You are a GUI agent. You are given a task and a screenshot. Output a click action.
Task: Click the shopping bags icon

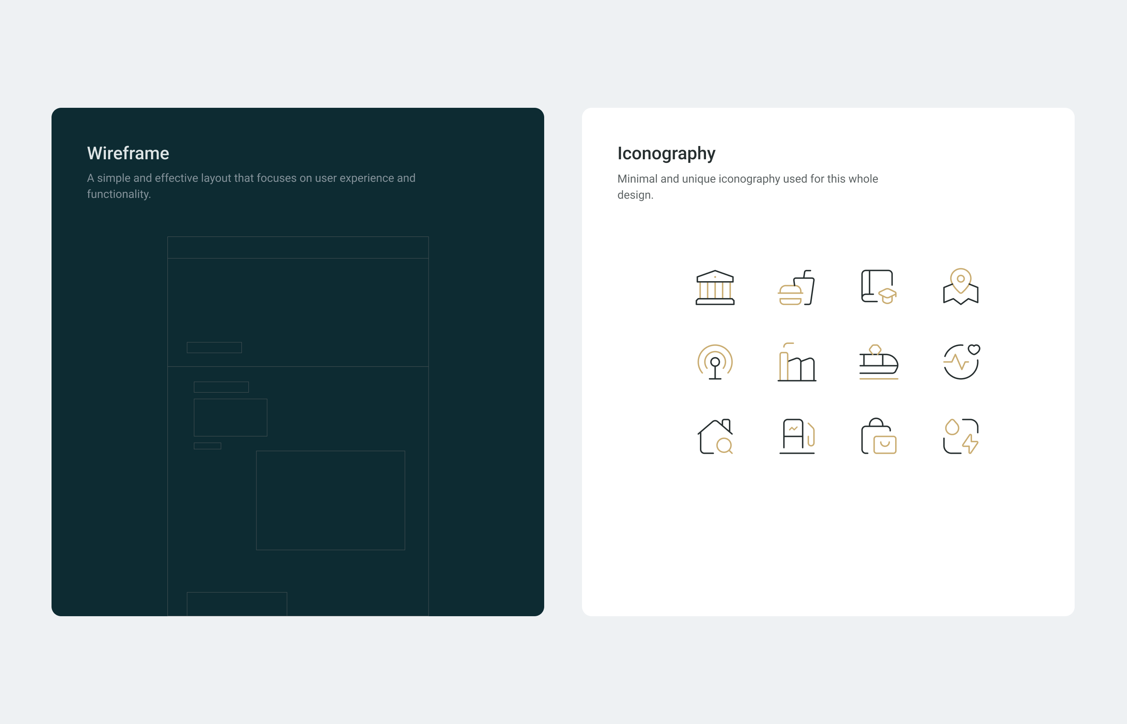(878, 436)
